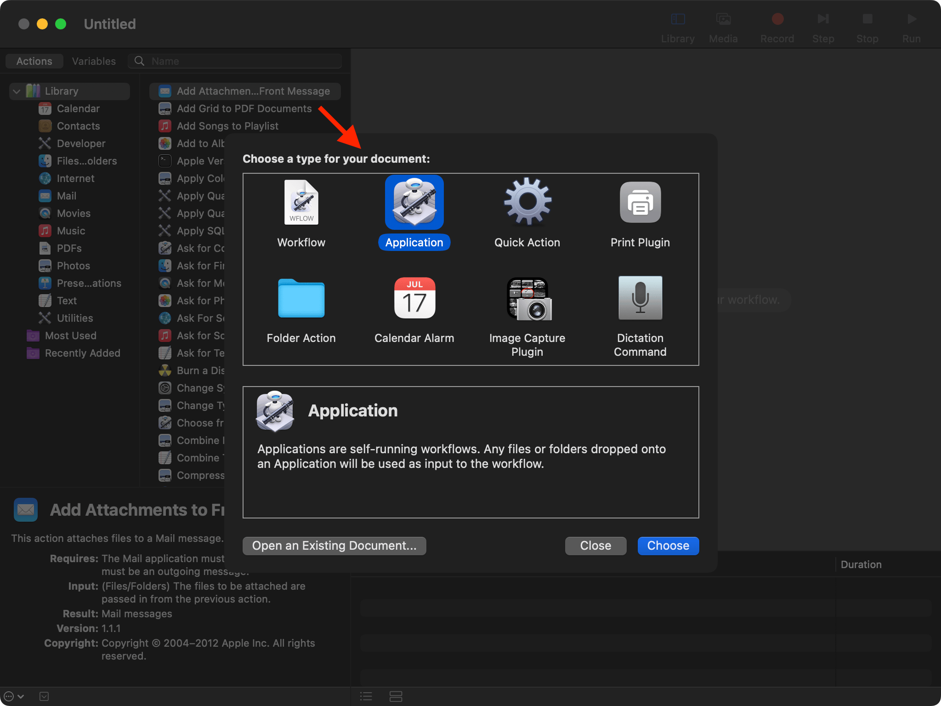The width and height of the screenshot is (941, 706).
Task: Switch to the Variables tab
Action: pyautogui.click(x=94, y=61)
